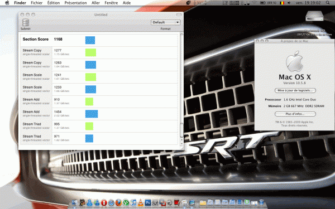The width and height of the screenshot is (335, 209).
Task: Click the scroll up arrow in Untitled window
Action: [181, 140]
